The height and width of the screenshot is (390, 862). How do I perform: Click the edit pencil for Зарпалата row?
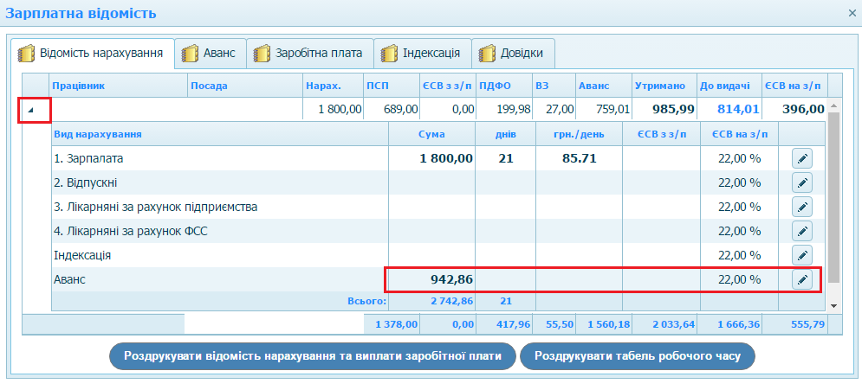point(802,159)
